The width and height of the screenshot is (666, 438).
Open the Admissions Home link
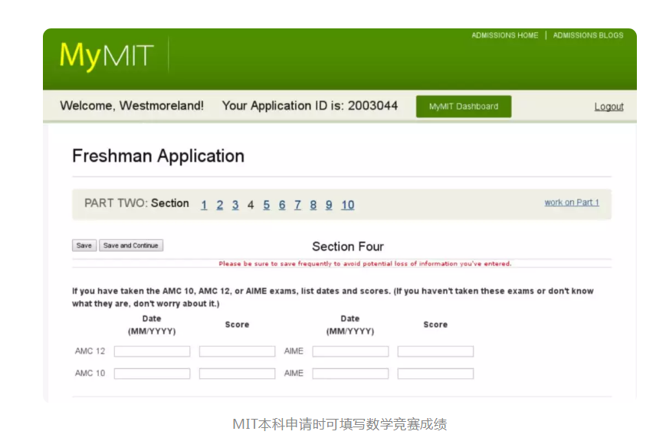coord(504,35)
